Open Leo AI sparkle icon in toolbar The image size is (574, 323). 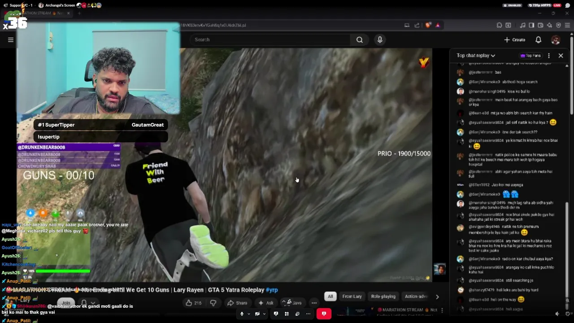[549, 25]
